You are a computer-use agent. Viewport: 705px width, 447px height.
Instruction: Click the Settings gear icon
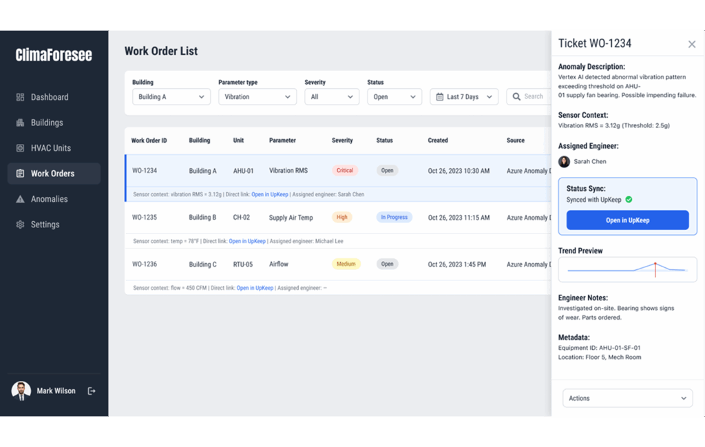(x=20, y=225)
